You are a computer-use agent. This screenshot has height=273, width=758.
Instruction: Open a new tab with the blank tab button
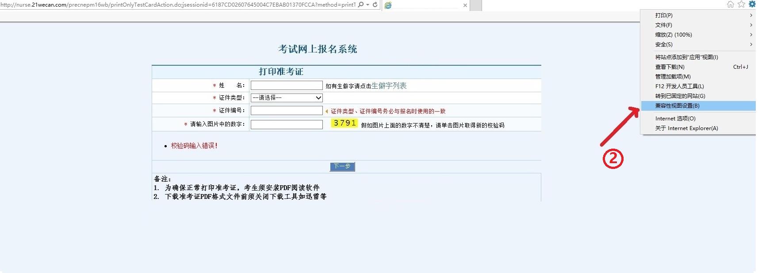475,5
